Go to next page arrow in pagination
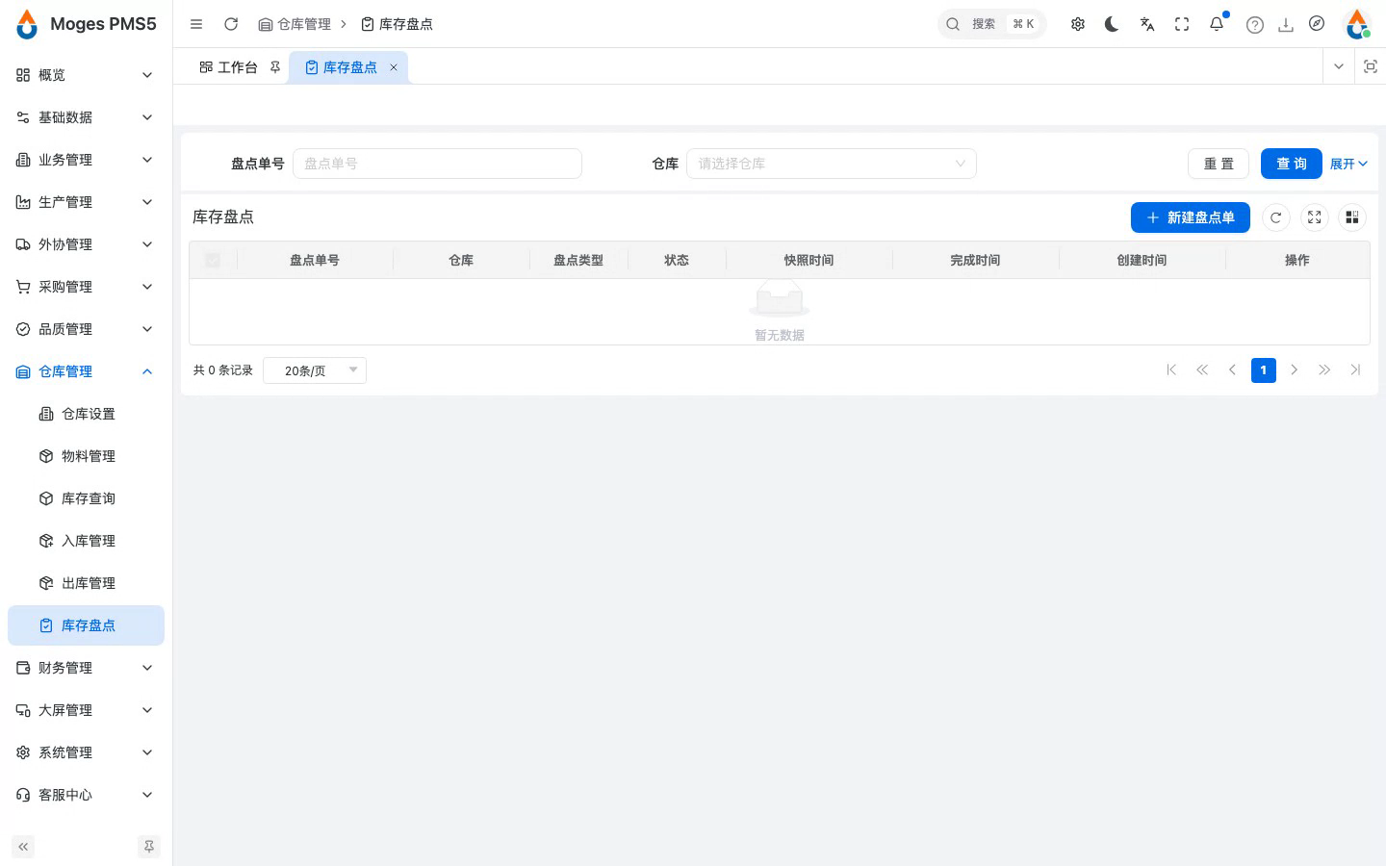Image resolution: width=1386 pixels, height=866 pixels. [1295, 370]
